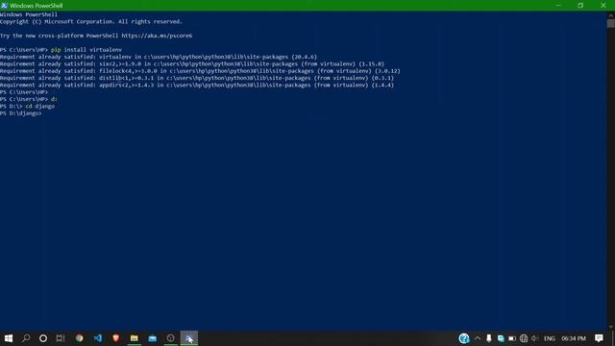Viewport: 615px width, 346px height.
Task: Click the 'Windows PowerShell' title bar text
Action: coord(37,6)
